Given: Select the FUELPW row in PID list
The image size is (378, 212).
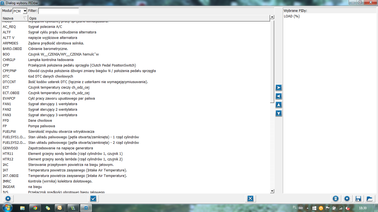Looking at the screenshot, I should (9, 132).
